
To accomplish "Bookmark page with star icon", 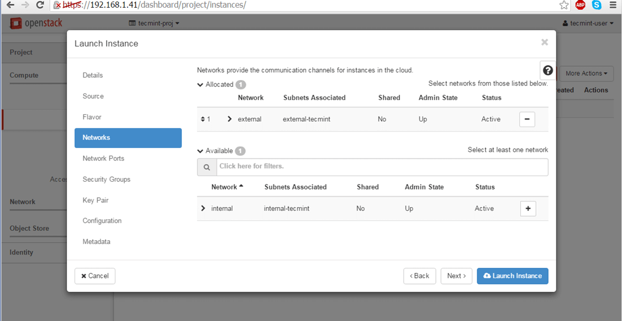I will pyautogui.click(x=564, y=5).
